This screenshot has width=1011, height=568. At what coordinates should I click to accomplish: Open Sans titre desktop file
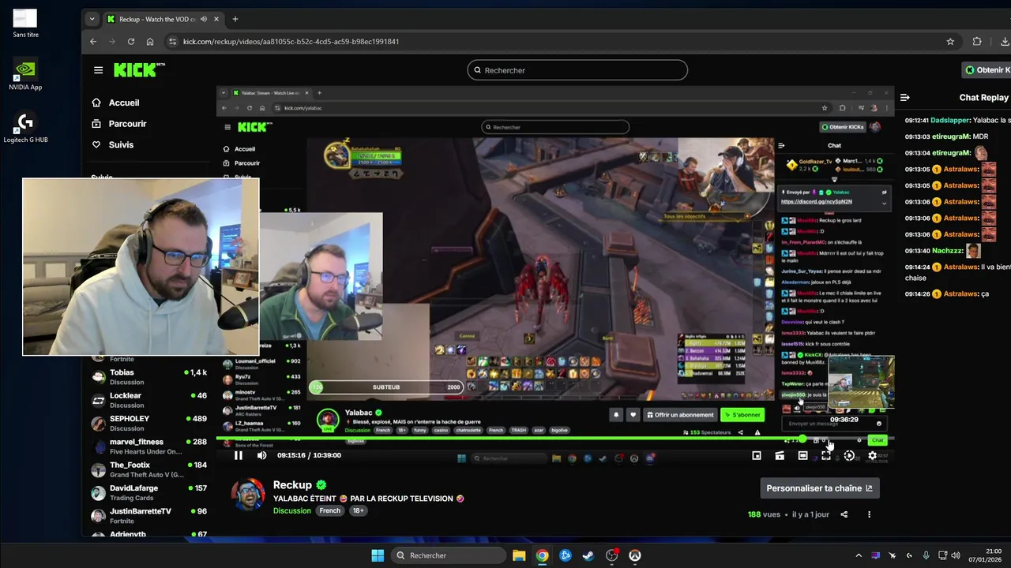pyautogui.click(x=25, y=23)
